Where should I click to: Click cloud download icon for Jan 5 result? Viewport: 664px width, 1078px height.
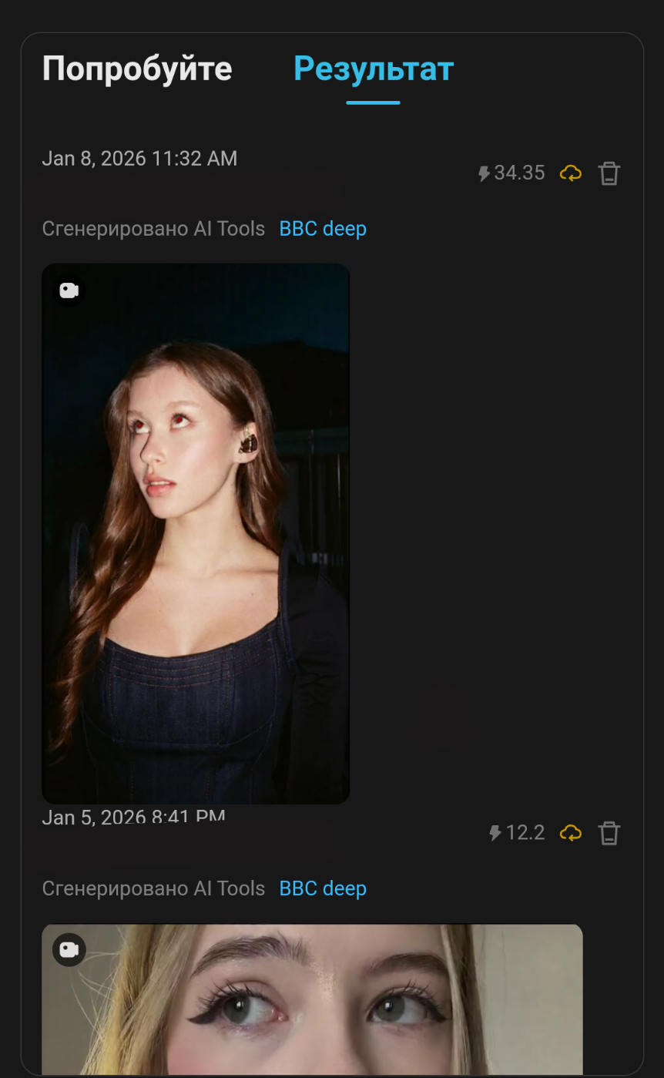click(x=571, y=833)
